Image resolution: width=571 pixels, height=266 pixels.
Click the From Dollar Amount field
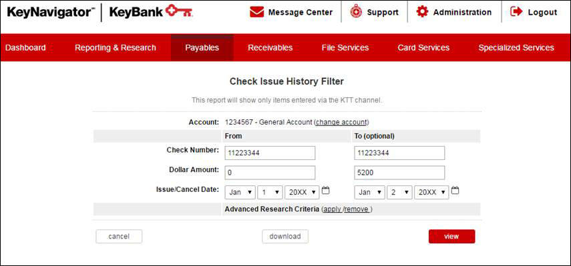[x=270, y=173]
